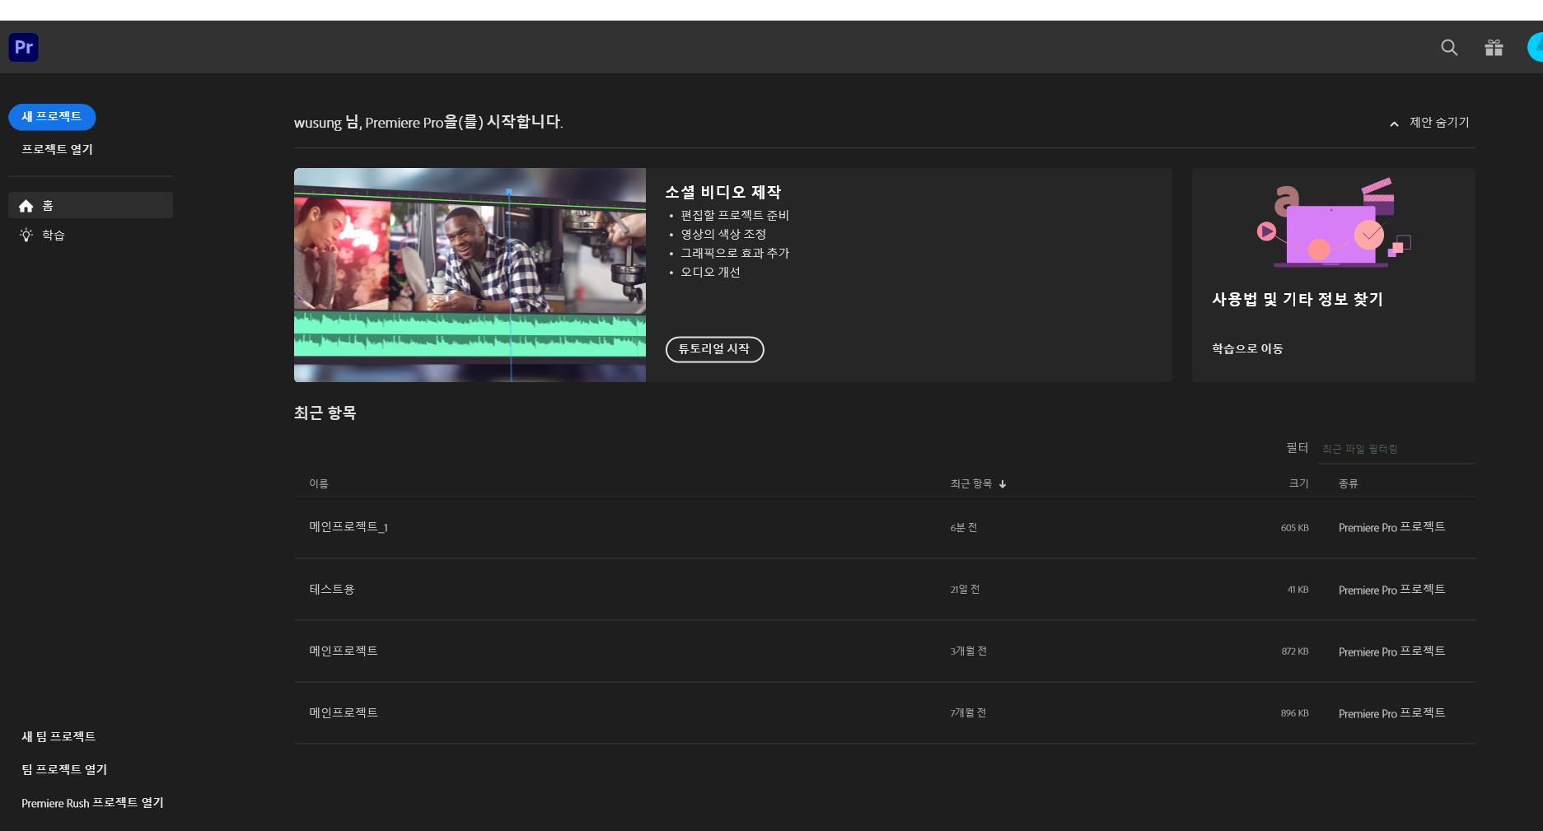Screen dimensions: 1543x831
Task: Sort by the 크기 column header
Action: click(x=1298, y=484)
